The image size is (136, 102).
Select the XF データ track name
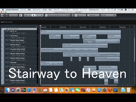click(13, 31)
